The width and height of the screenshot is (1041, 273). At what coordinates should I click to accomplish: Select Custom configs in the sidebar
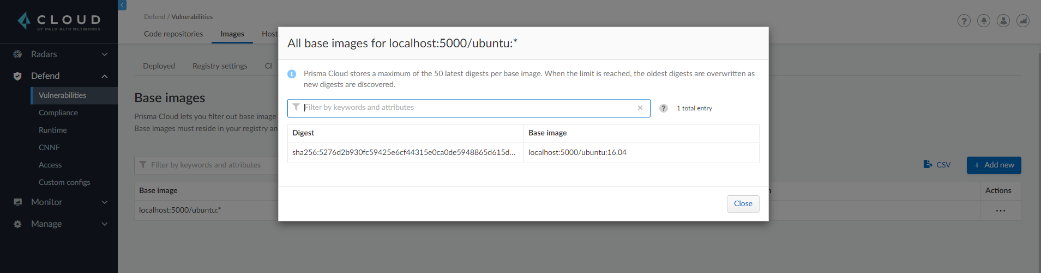click(x=64, y=182)
